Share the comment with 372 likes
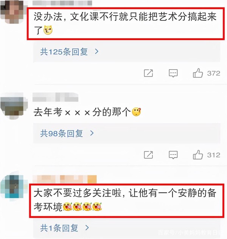Screen dimensions: 227x239 [x=148, y=73]
